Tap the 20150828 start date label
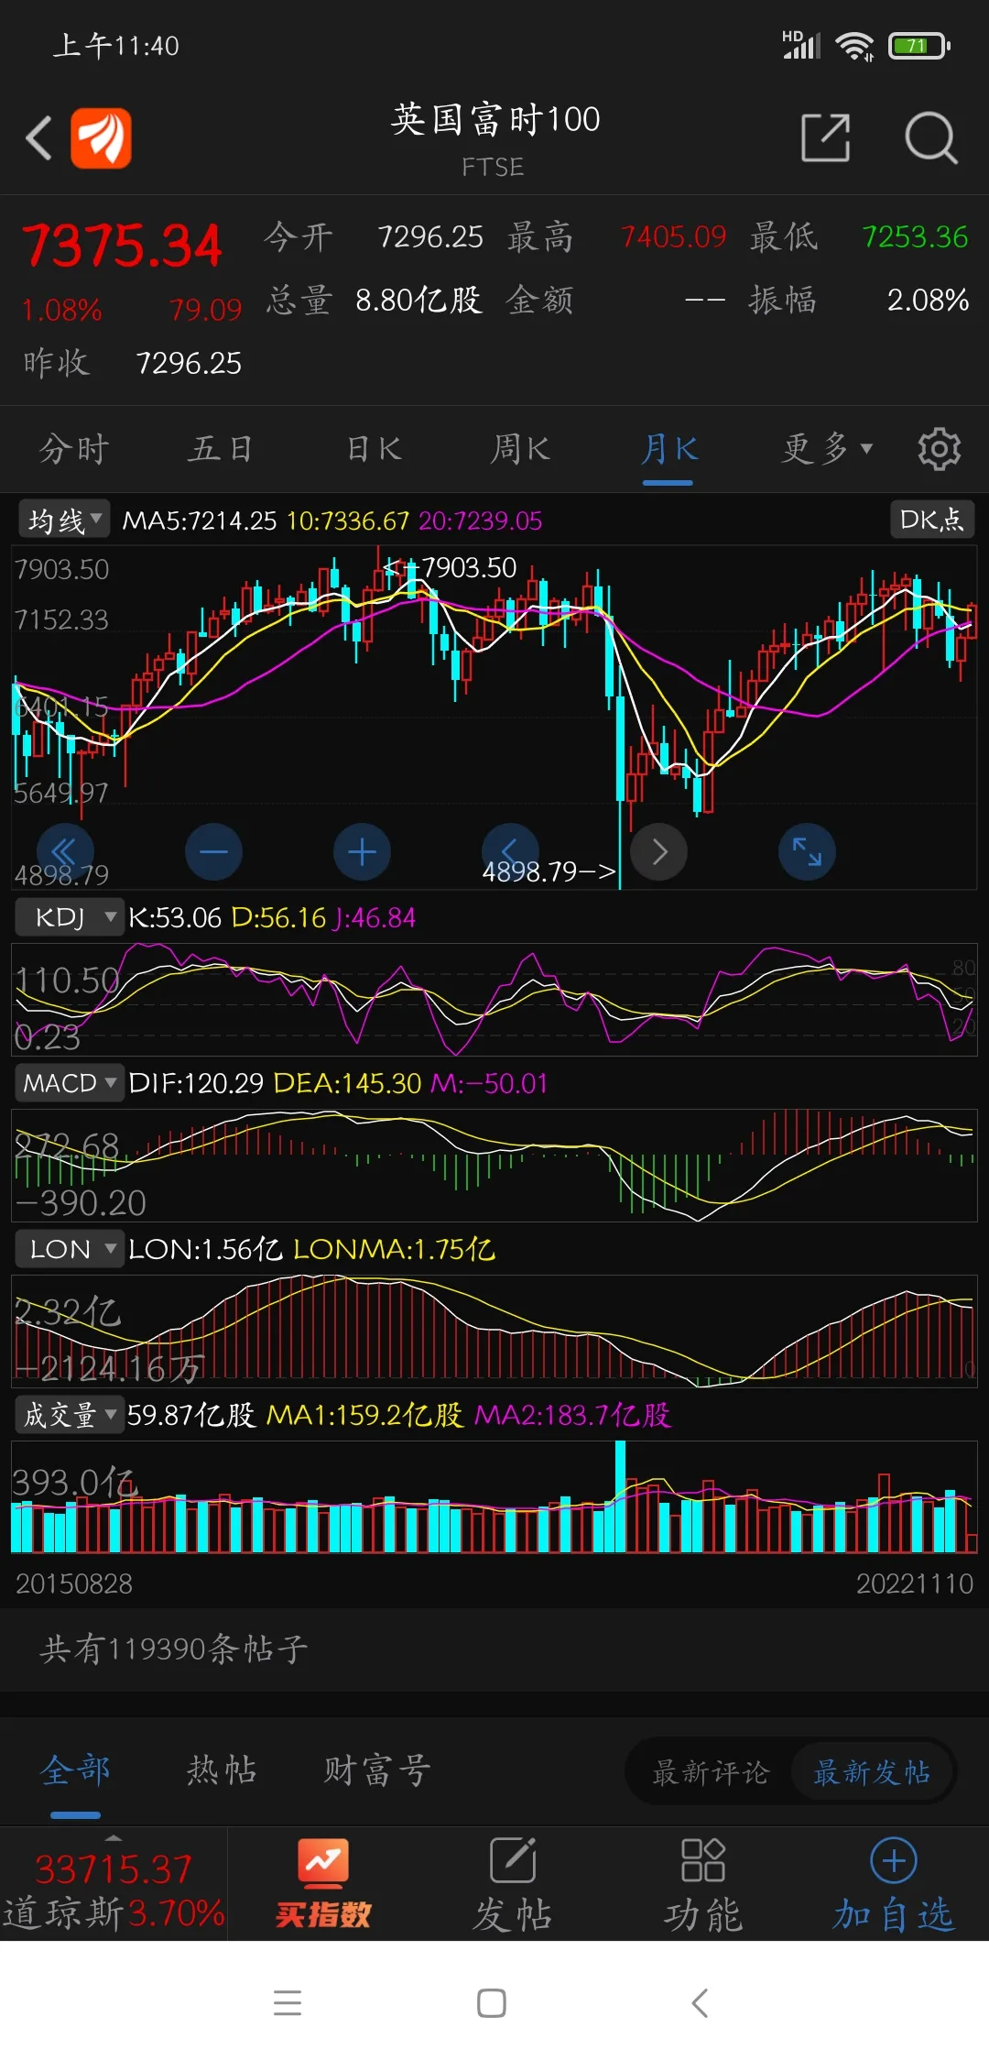The height and width of the screenshot is (2060, 989). coord(74,1583)
